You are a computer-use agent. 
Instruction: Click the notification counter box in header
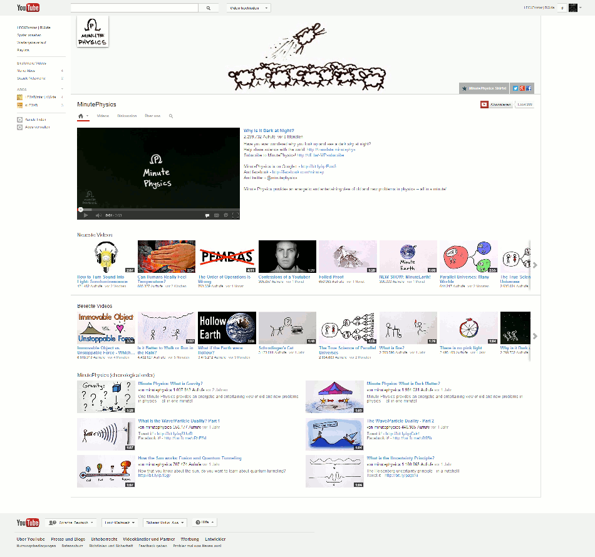[562, 8]
